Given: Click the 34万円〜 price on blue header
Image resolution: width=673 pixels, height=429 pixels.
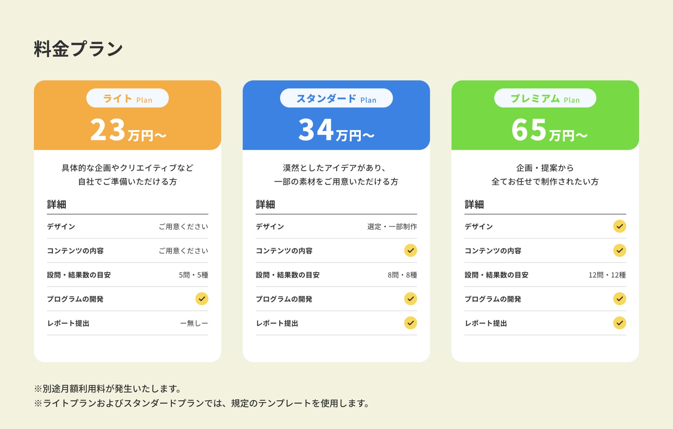Looking at the screenshot, I should [336, 130].
